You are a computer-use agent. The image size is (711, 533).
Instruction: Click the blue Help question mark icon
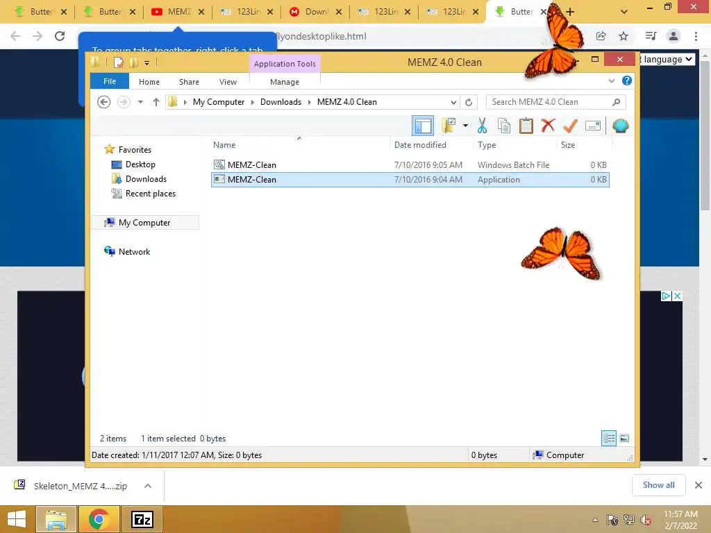coord(627,81)
